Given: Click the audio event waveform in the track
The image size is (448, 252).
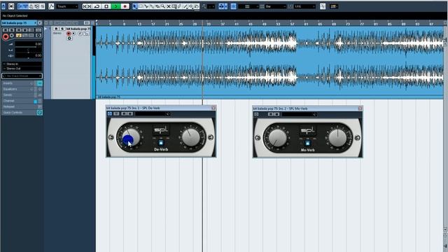Looking at the screenshot, I should (269, 61).
